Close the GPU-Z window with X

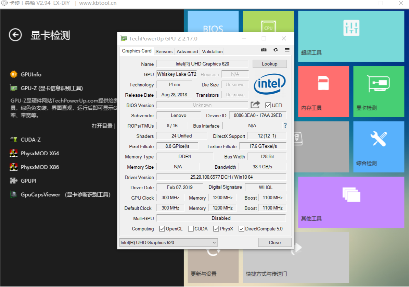[284, 38]
